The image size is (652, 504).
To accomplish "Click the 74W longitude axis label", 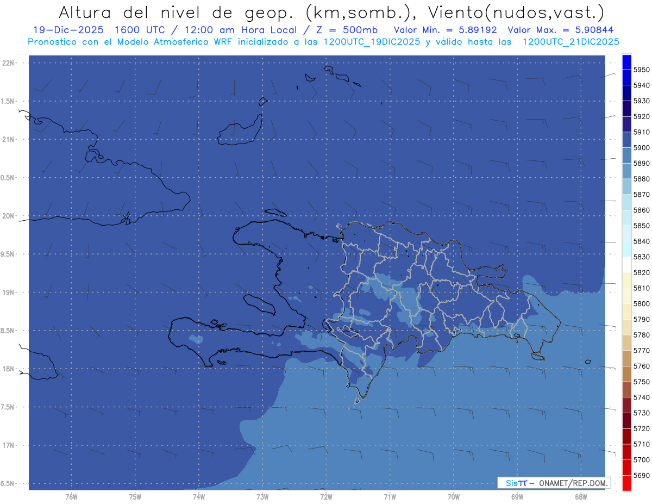I will (x=199, y=497).
